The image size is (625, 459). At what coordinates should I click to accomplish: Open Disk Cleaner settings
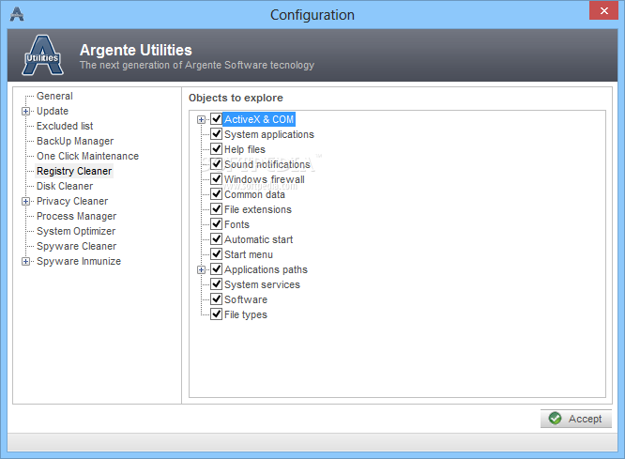coord(65,186)
